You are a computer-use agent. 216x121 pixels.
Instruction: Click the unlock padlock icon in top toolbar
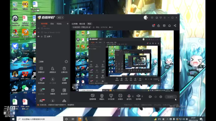click(x=158, y=26)
